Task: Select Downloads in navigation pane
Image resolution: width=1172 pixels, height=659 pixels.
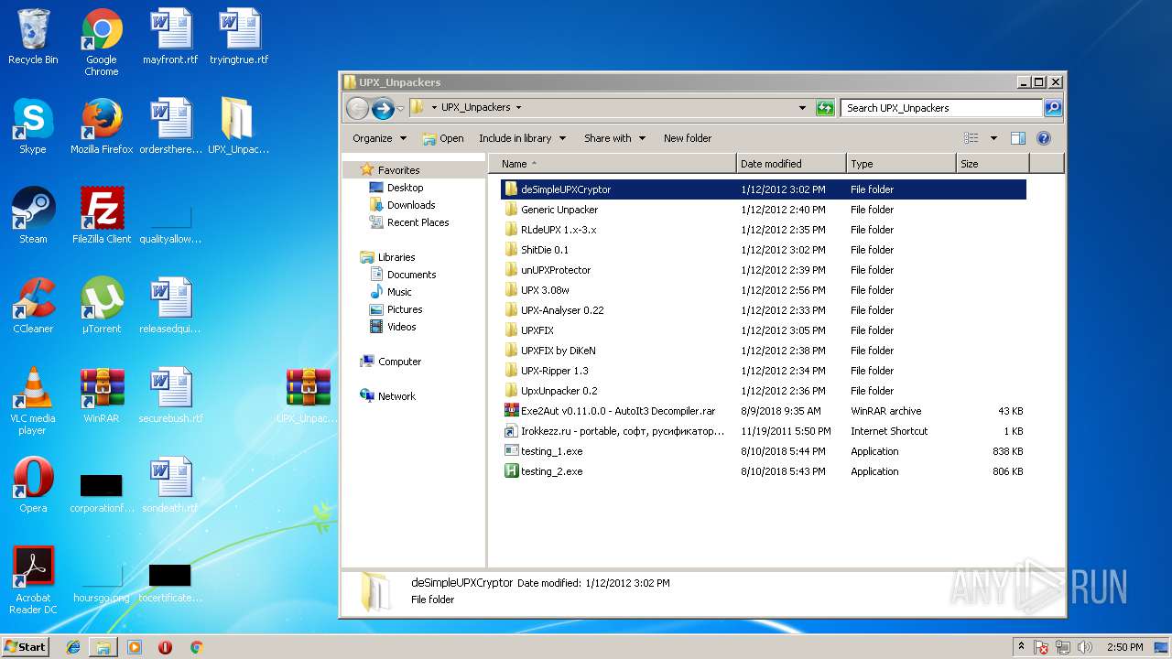Action: (x=410, y=205)
